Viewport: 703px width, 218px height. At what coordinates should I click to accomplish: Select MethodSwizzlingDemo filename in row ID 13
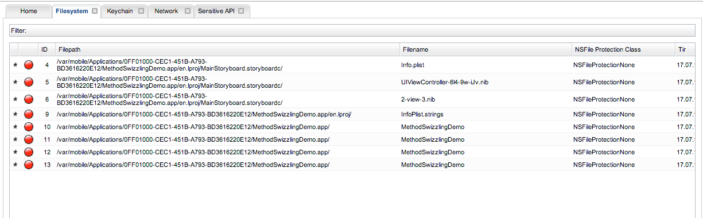click(433, 165)
